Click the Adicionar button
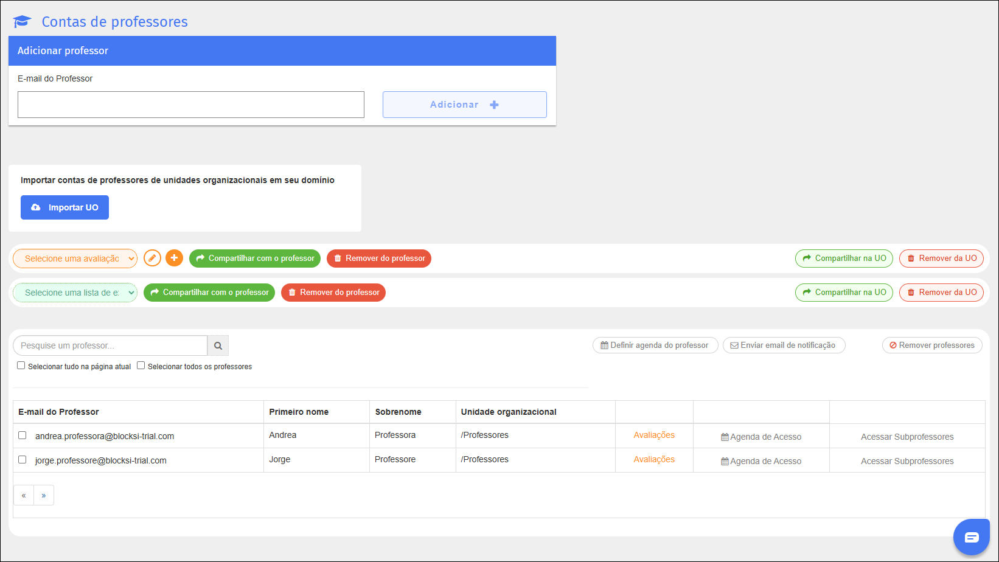Viewport: 999px width, 562px height. click(465, 105)
